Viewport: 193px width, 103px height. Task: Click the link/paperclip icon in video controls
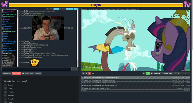[x=178, y=73]
